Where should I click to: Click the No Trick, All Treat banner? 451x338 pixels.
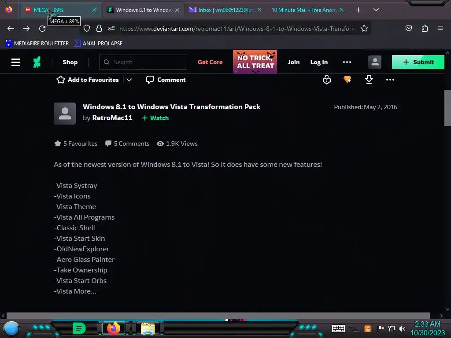tap(255, 62)
